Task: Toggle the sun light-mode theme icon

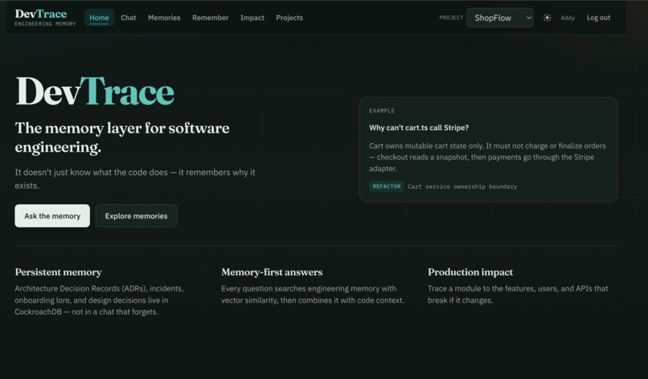Action: 548,18
